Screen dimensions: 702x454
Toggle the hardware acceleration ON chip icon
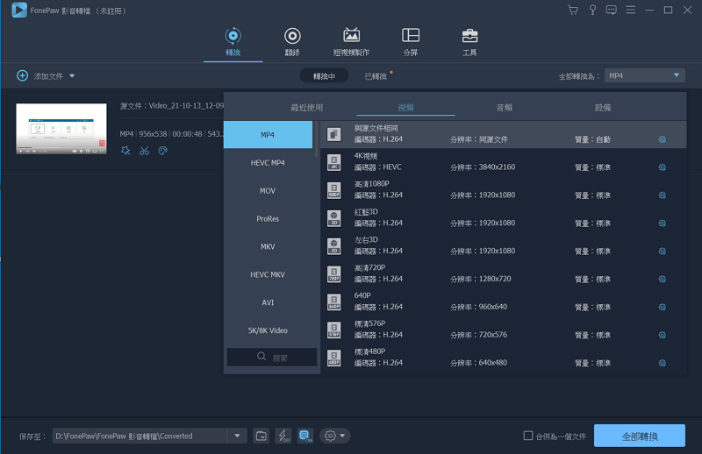[304, 436]
